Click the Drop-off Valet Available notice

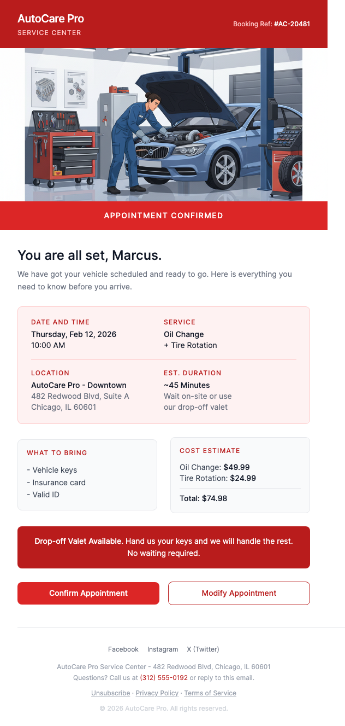coord(164,547)
